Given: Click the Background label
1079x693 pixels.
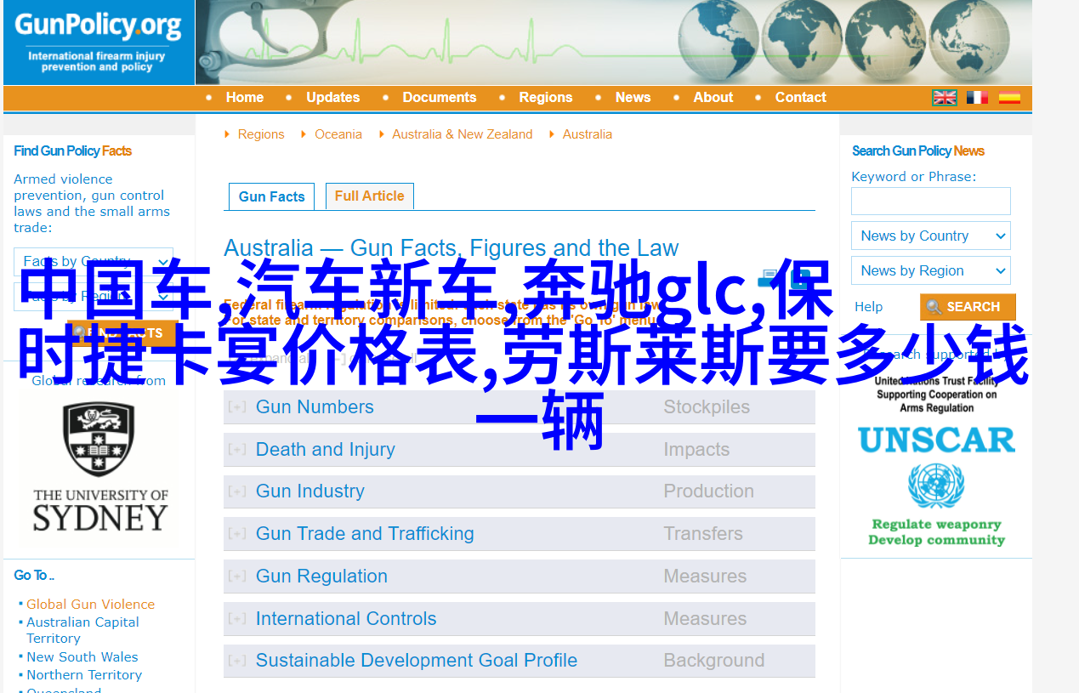Looking at the screenshot, I should (714, 661).
